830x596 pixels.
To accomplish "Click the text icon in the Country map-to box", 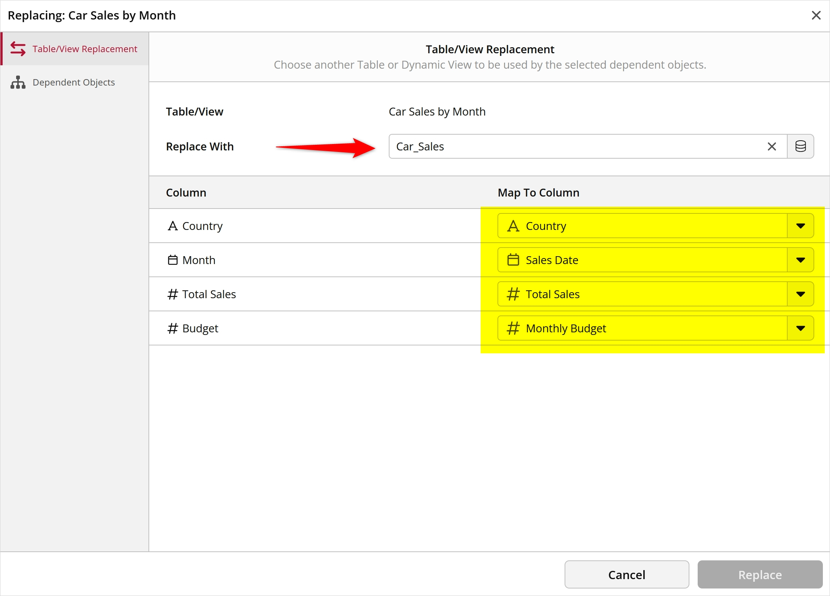I will (513, 226).
